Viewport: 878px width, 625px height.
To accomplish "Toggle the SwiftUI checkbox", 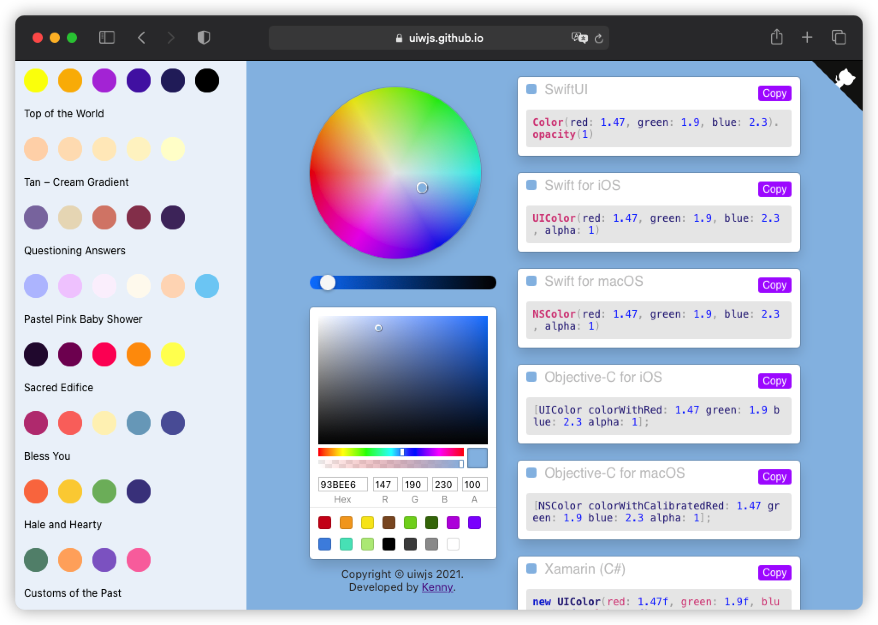I will (532, 89).
